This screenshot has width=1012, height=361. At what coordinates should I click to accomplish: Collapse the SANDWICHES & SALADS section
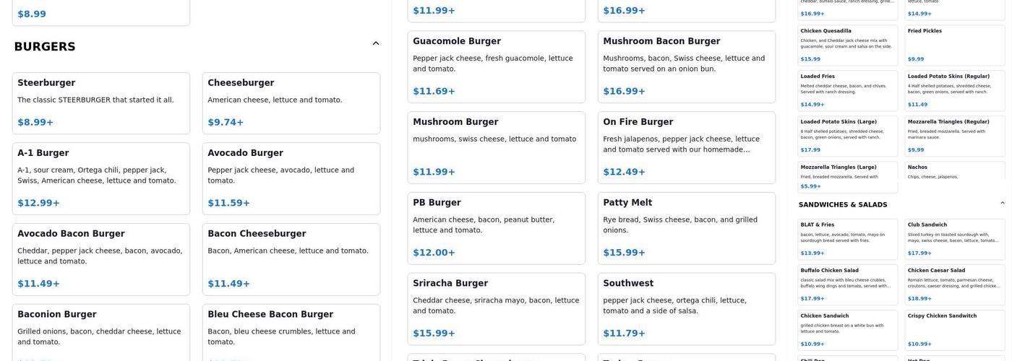pos(1002,204)
